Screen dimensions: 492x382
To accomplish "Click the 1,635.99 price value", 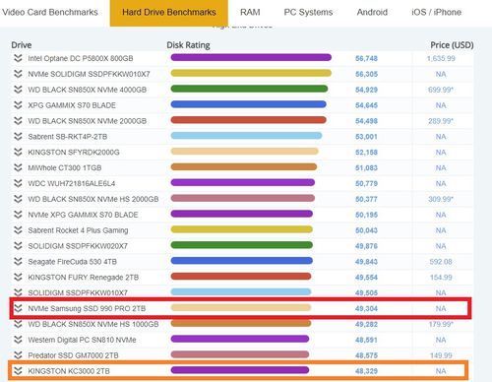I will [441, 58].
